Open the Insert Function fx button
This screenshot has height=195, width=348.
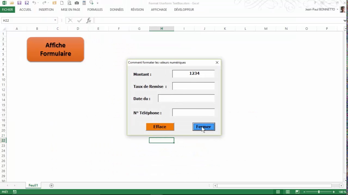tap(89, 20)
